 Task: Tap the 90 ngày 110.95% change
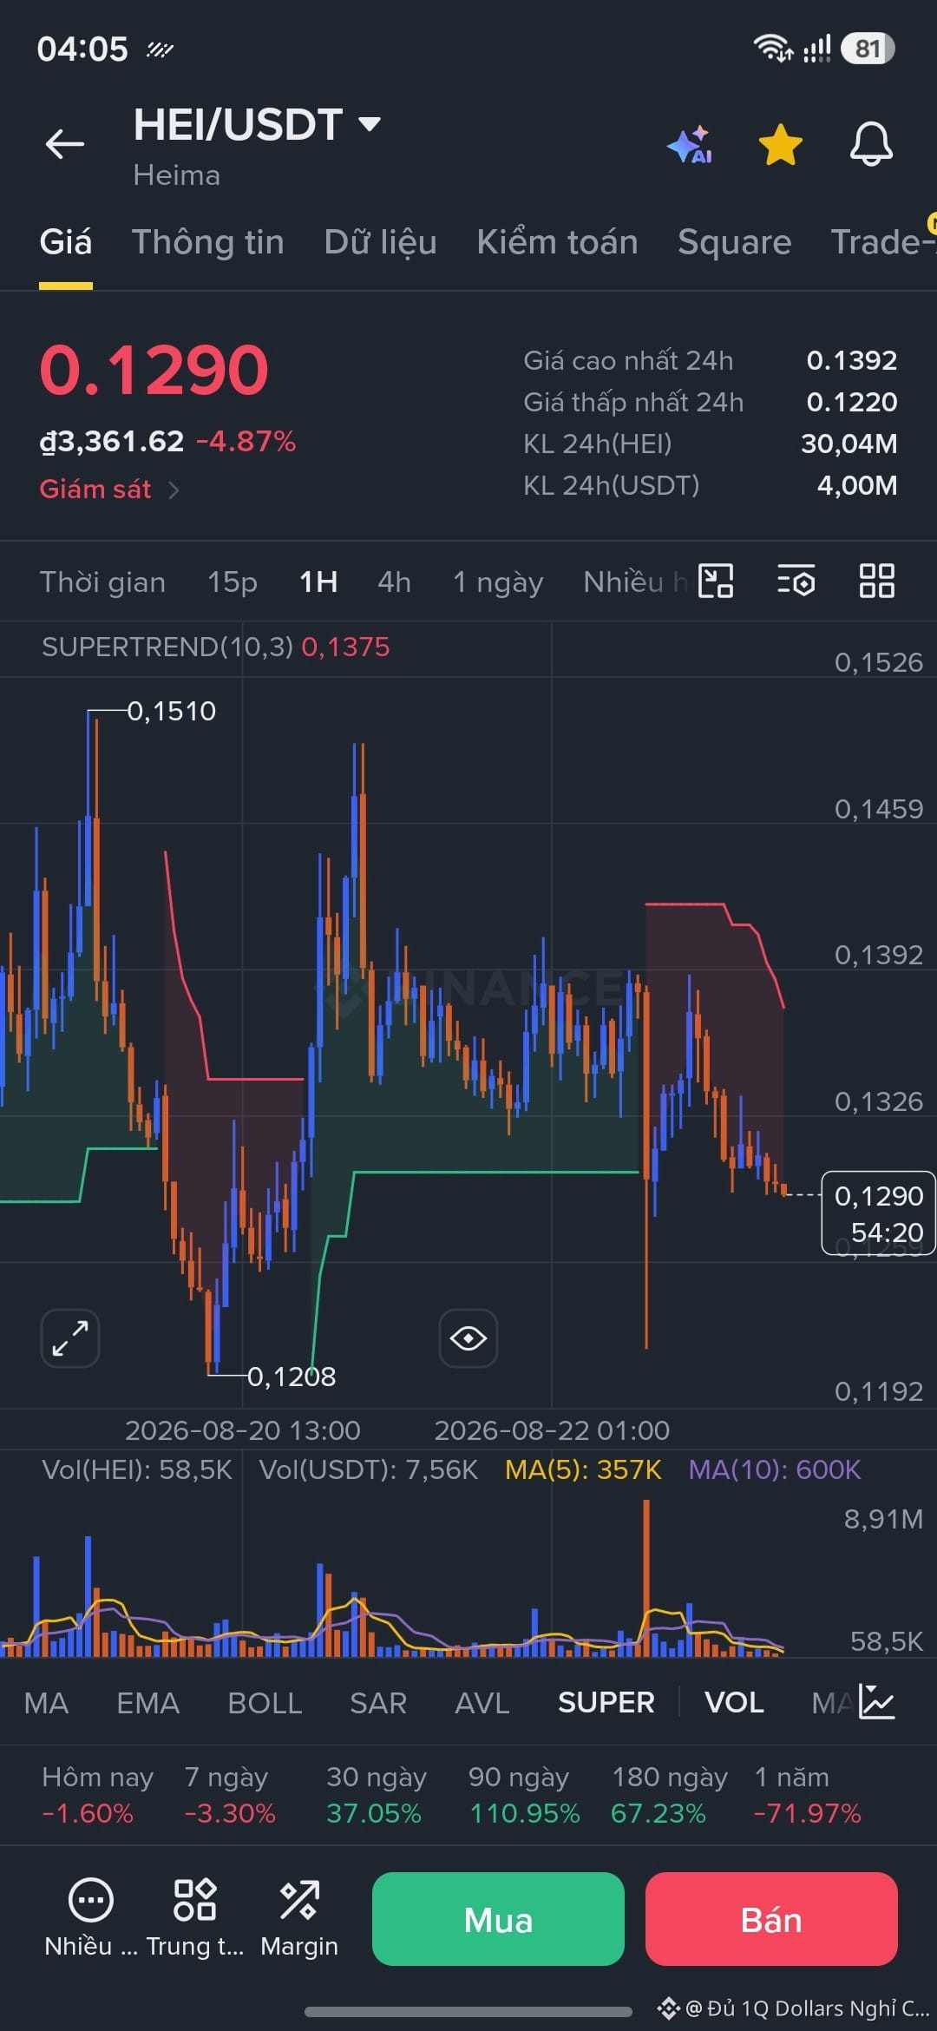523,1795
